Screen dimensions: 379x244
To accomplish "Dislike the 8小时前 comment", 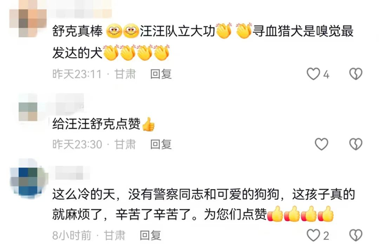I will (x=356, y=235).
